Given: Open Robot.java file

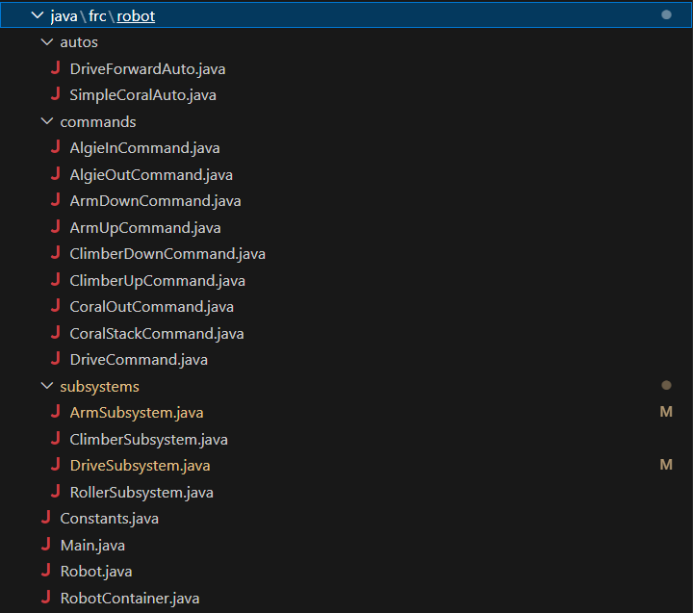Looking at the screenshot, I should click(x=95, y=571).
